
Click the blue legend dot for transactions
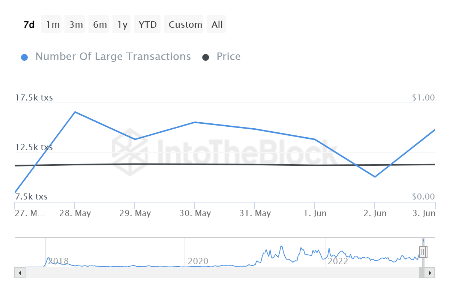(x=25, y=57)
